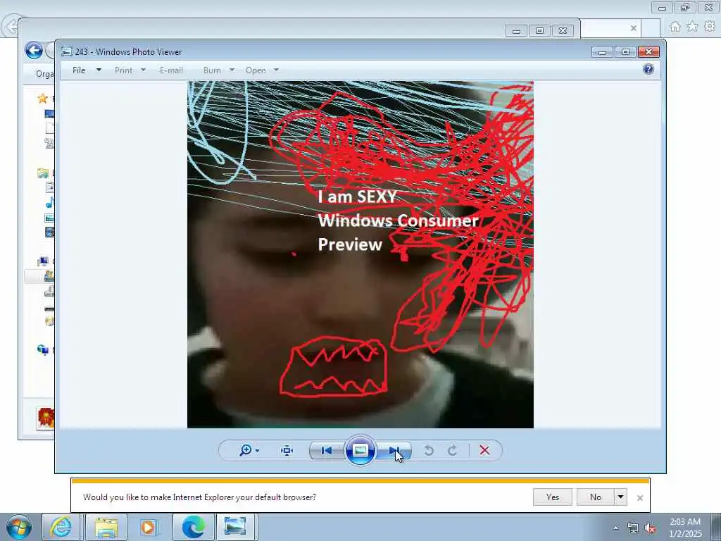Expand the Print dropdown arrow

(x=143, y=70)
